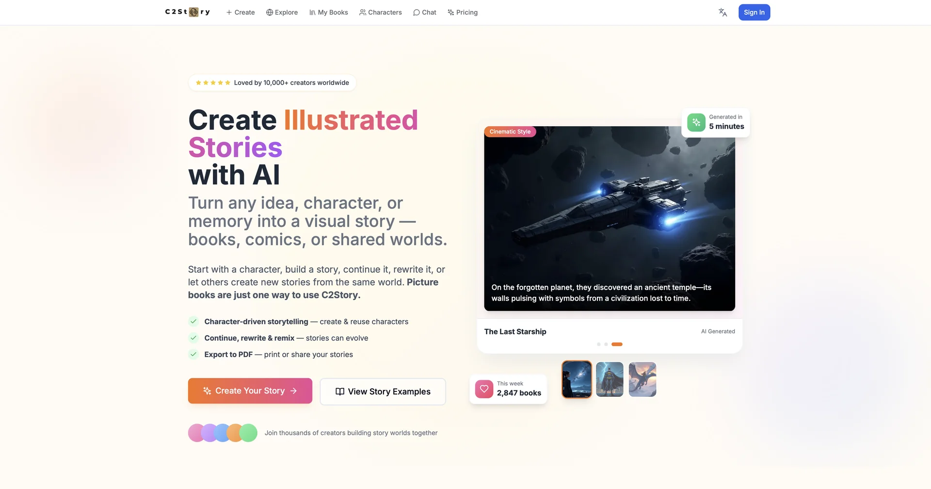Viewport: 931px width, 489px height.
Task: Click the checkmark beside Character-driven storytelling
Action: (x=193, y=321)
